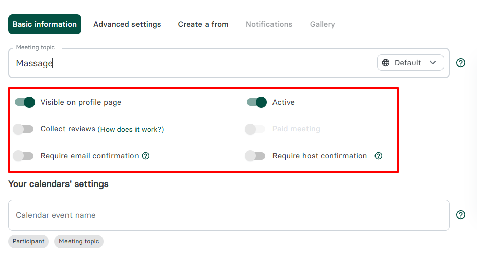Select the Basic information tab
Screen dimensions: 477x260
pos(45,24)
